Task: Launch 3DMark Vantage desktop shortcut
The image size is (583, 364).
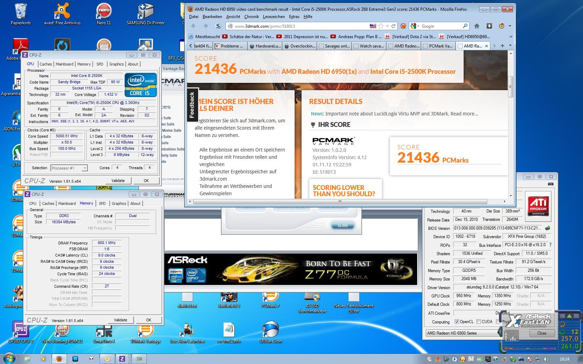Action: [x=145, y=332]
